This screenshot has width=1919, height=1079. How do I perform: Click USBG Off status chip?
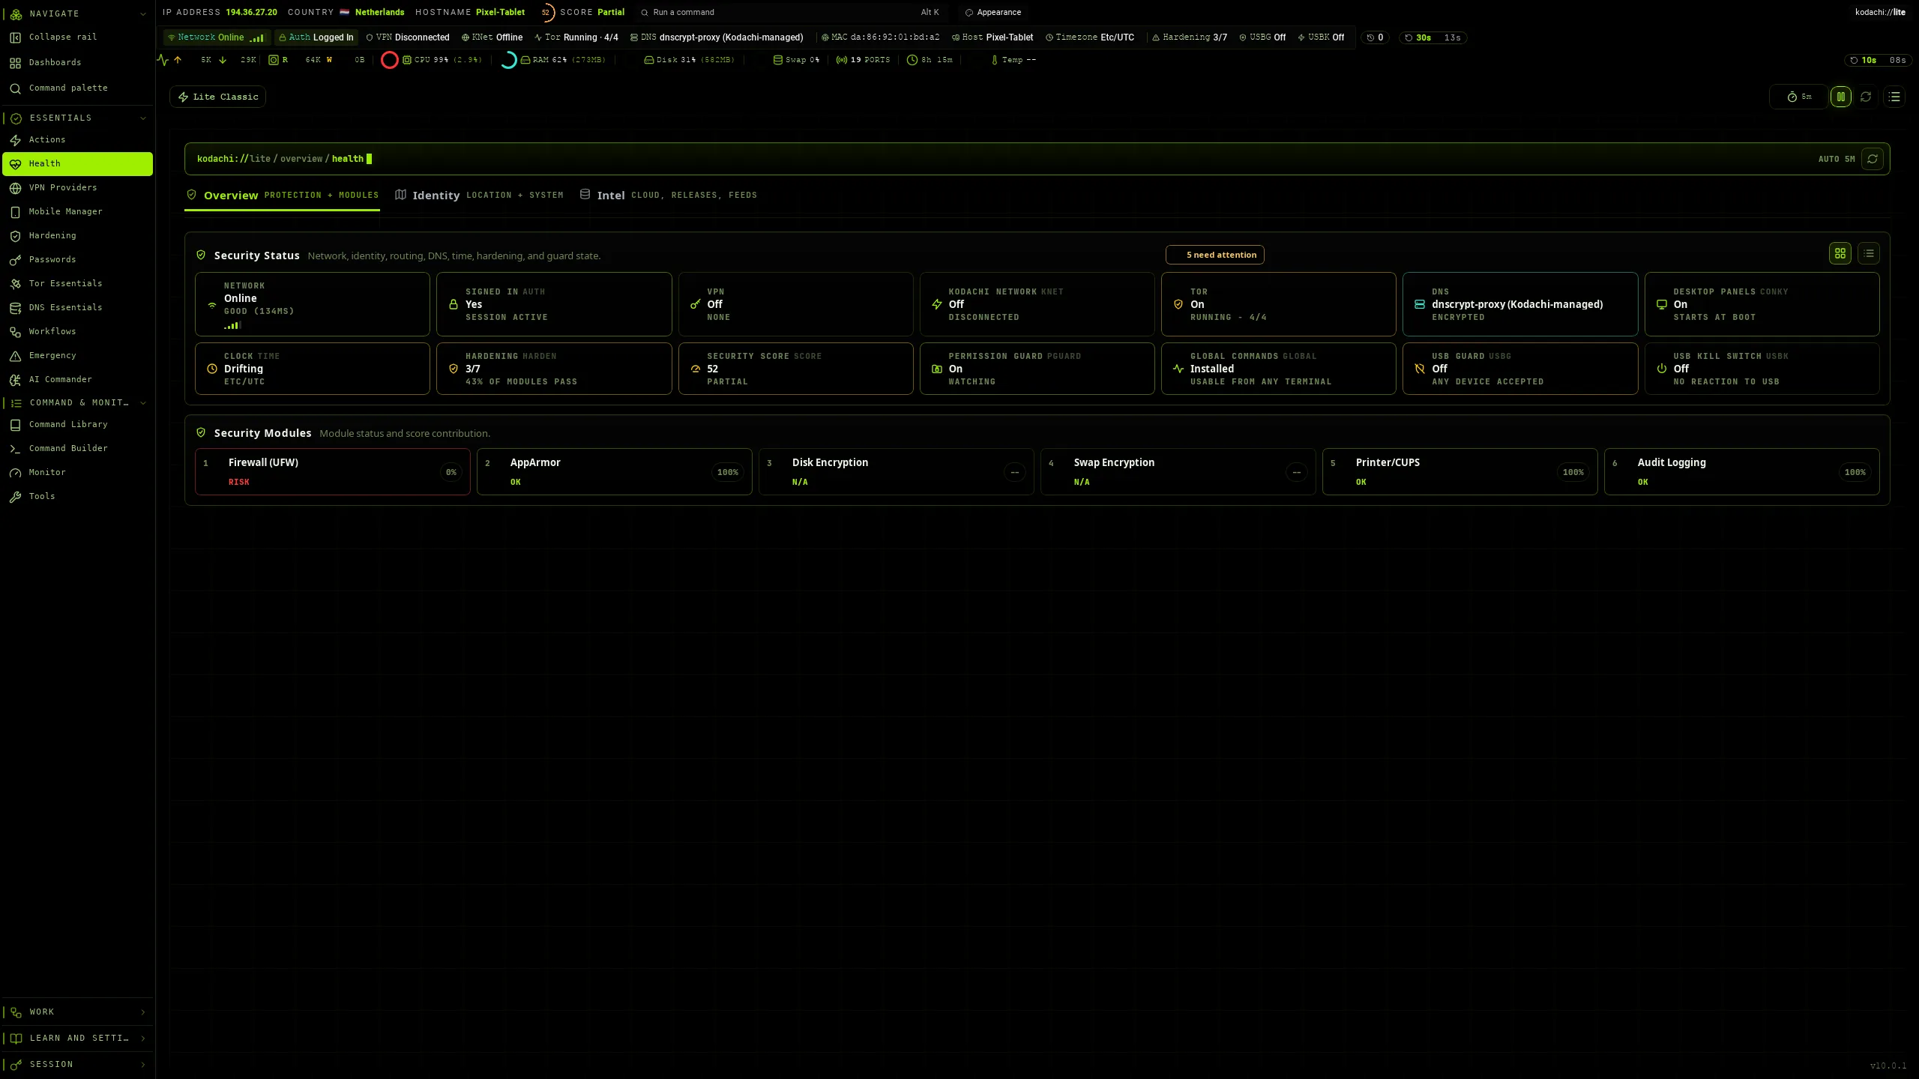tap(1262, 37)
